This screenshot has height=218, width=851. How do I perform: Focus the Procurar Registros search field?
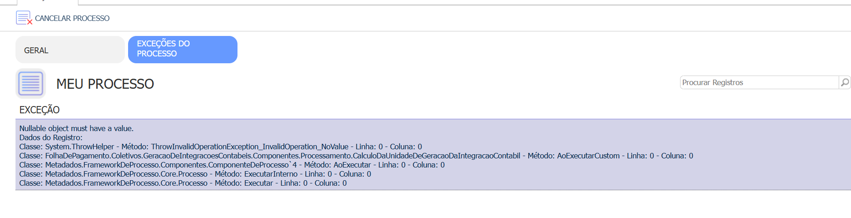758,82
